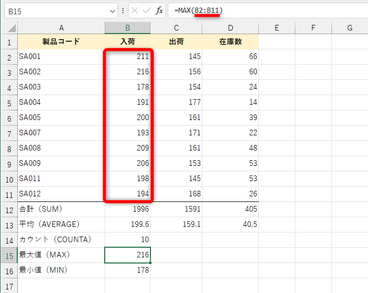Select column D header

(230, 28)
